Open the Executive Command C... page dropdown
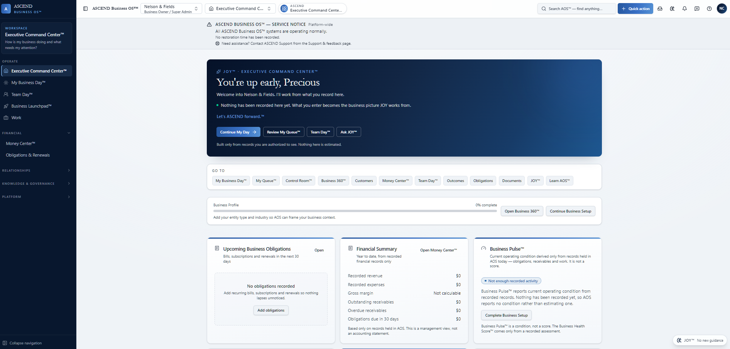 [x=240, y=8]
